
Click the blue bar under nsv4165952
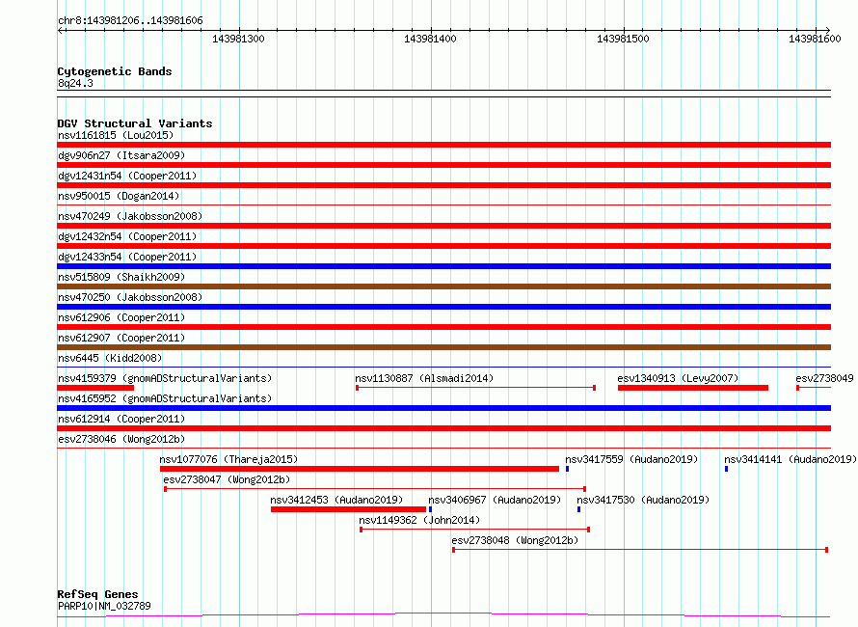443,408
